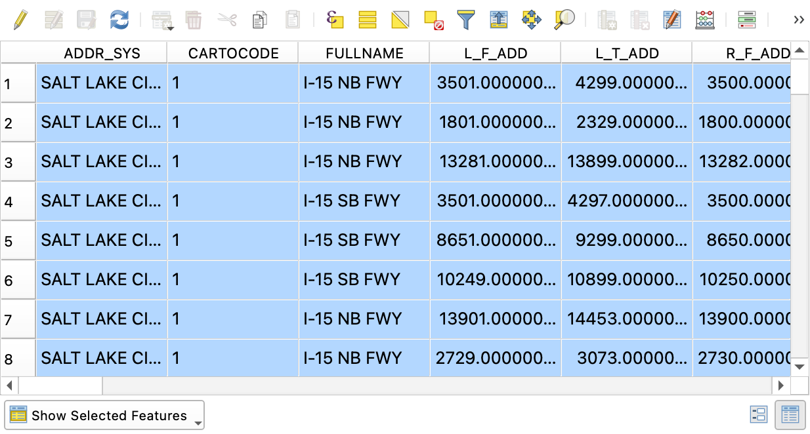Screen dimensions: 810x434
Task: Sort by the CARTOCODE column header
Action: pyautogui.click(x=233, y=53)
